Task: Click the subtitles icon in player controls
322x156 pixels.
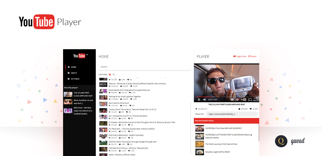Action: [232, 100]
